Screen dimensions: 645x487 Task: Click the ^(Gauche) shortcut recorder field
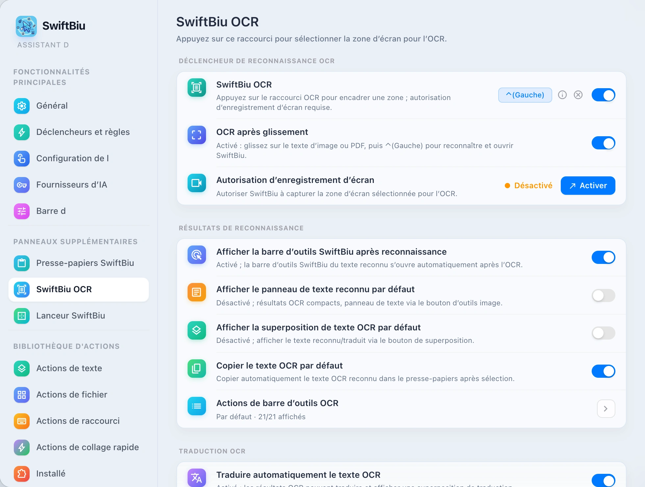525,95
